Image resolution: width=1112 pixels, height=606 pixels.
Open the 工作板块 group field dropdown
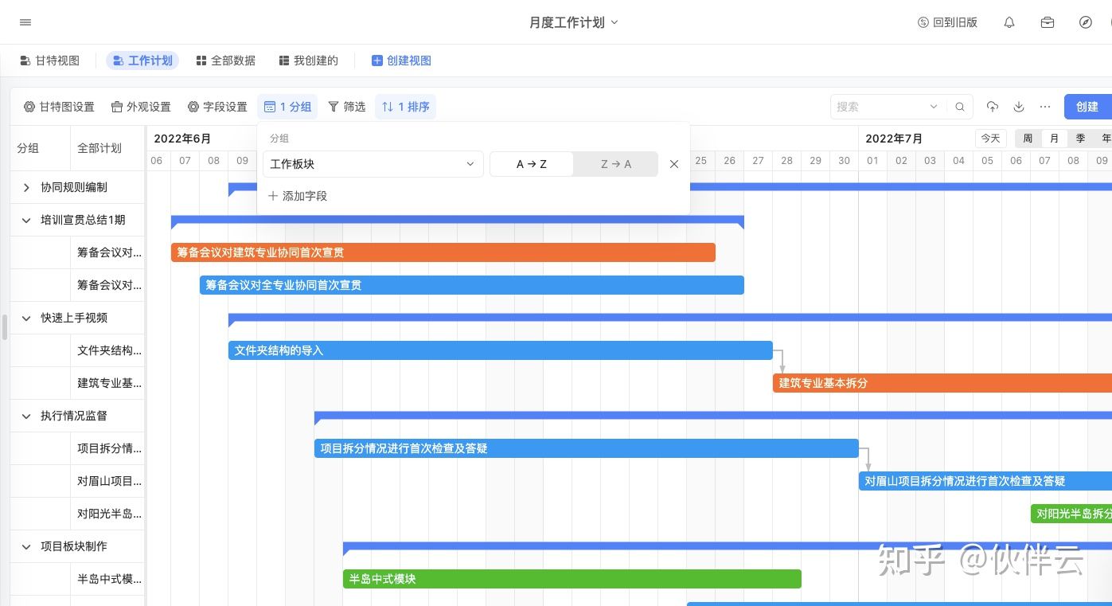pos(373,164)
